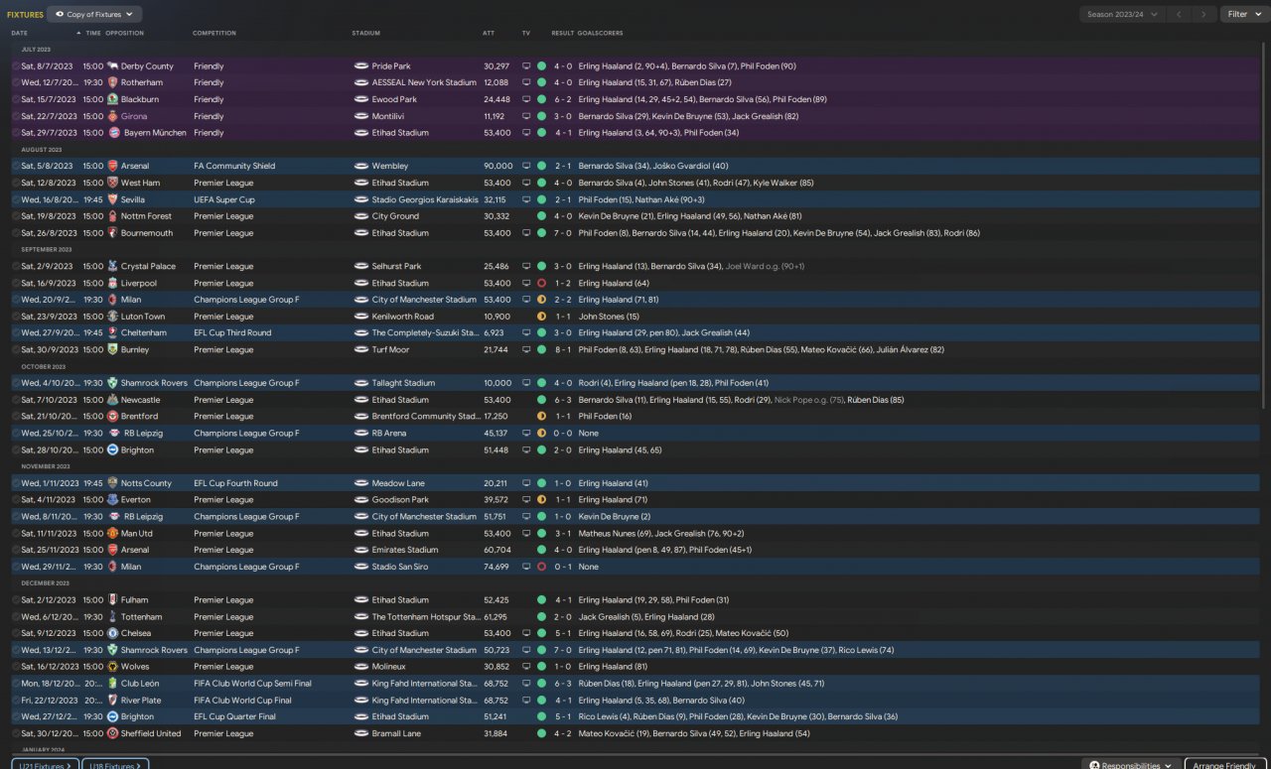1271x769 pixels.
Task: Sort fixtures by the Stadium column header
Action: (x=365, y=33)
